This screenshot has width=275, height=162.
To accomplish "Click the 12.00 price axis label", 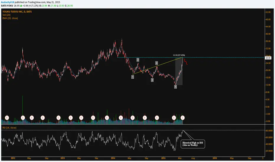I will click(x=268, y=85).
